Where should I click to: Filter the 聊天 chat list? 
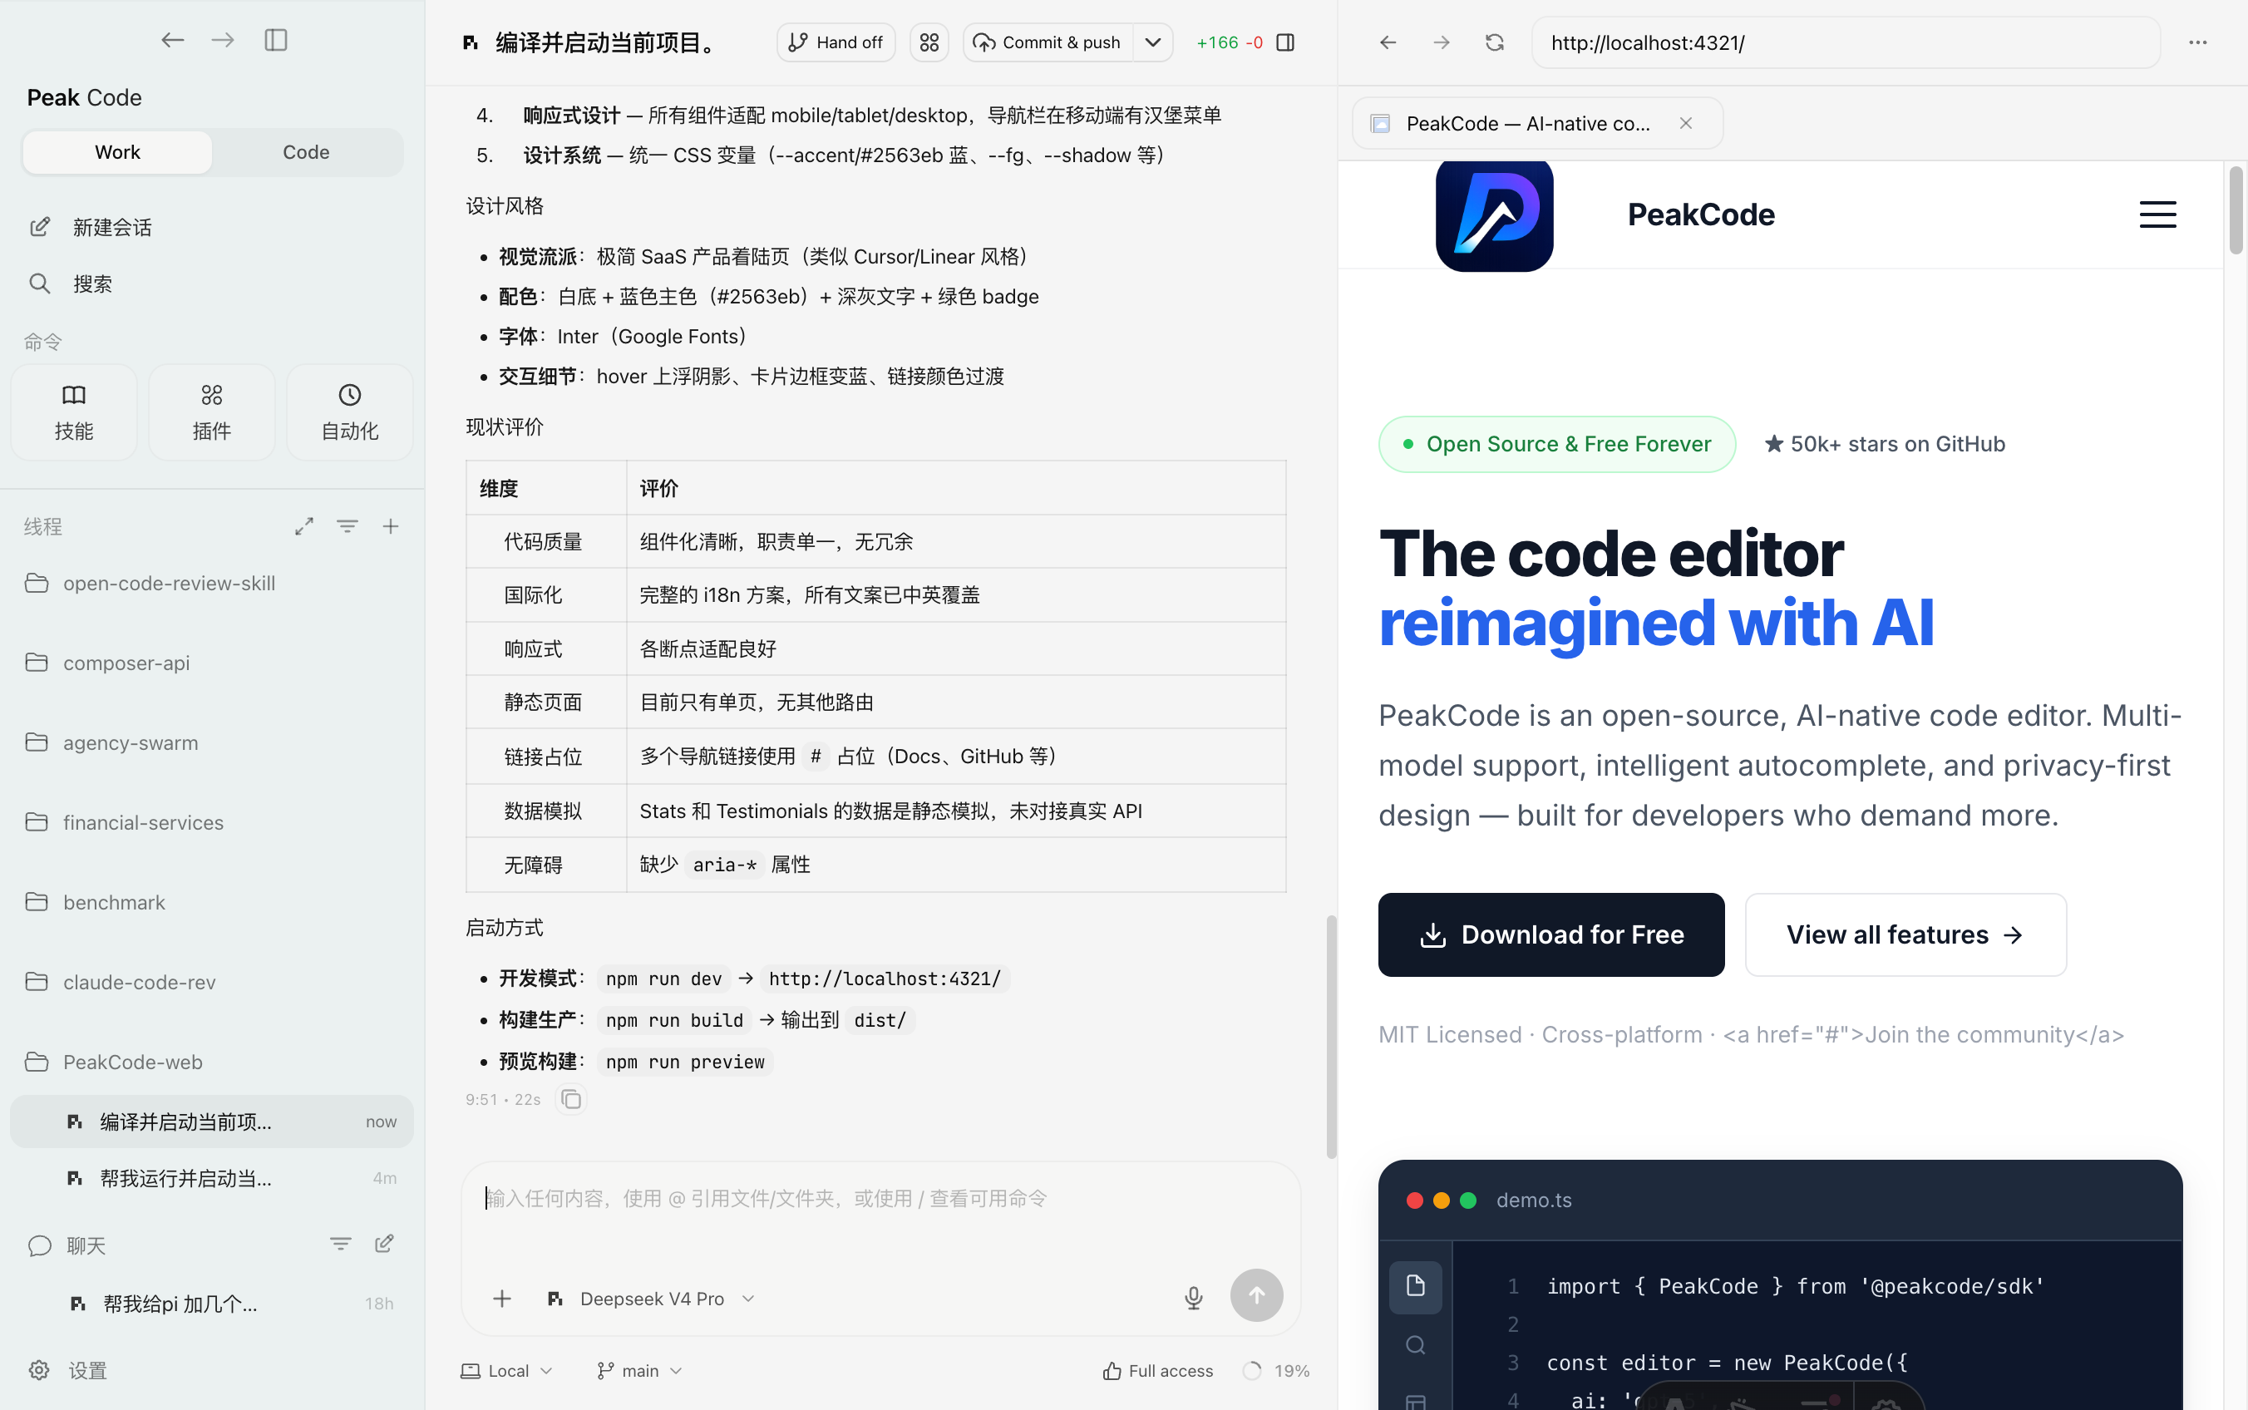tap(340, 1244)
